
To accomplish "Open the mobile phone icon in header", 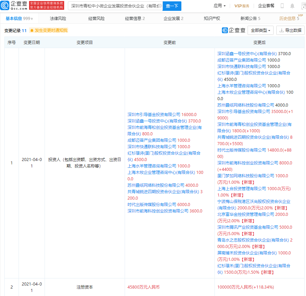I will (x=282, y=6).
